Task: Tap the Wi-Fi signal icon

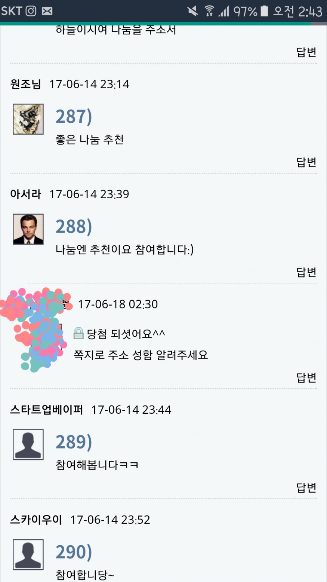Action: point(209,11)
